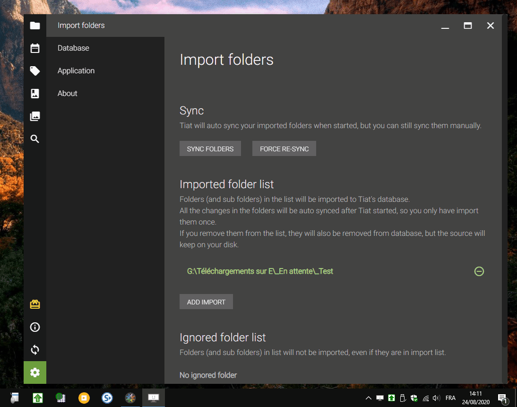Open the About settings section

click(105, 94)
